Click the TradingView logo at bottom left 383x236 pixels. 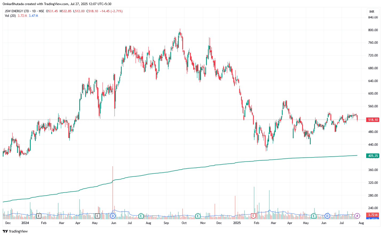point(15,231)
